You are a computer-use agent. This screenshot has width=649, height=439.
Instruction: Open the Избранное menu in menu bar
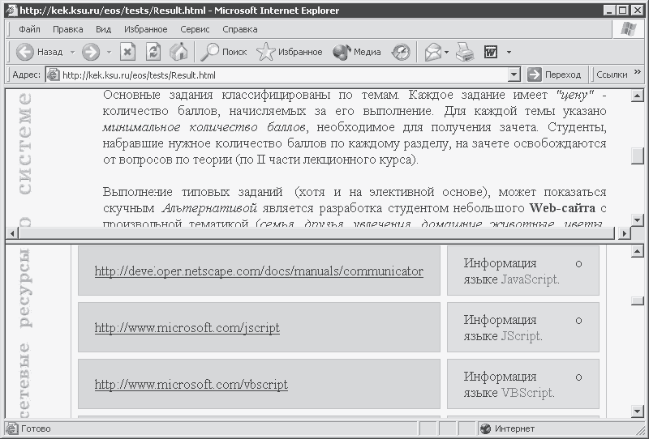[x=146, y=29]
